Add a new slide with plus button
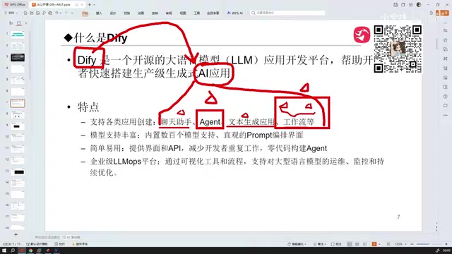The image size is (452, 254). point(16,235)
